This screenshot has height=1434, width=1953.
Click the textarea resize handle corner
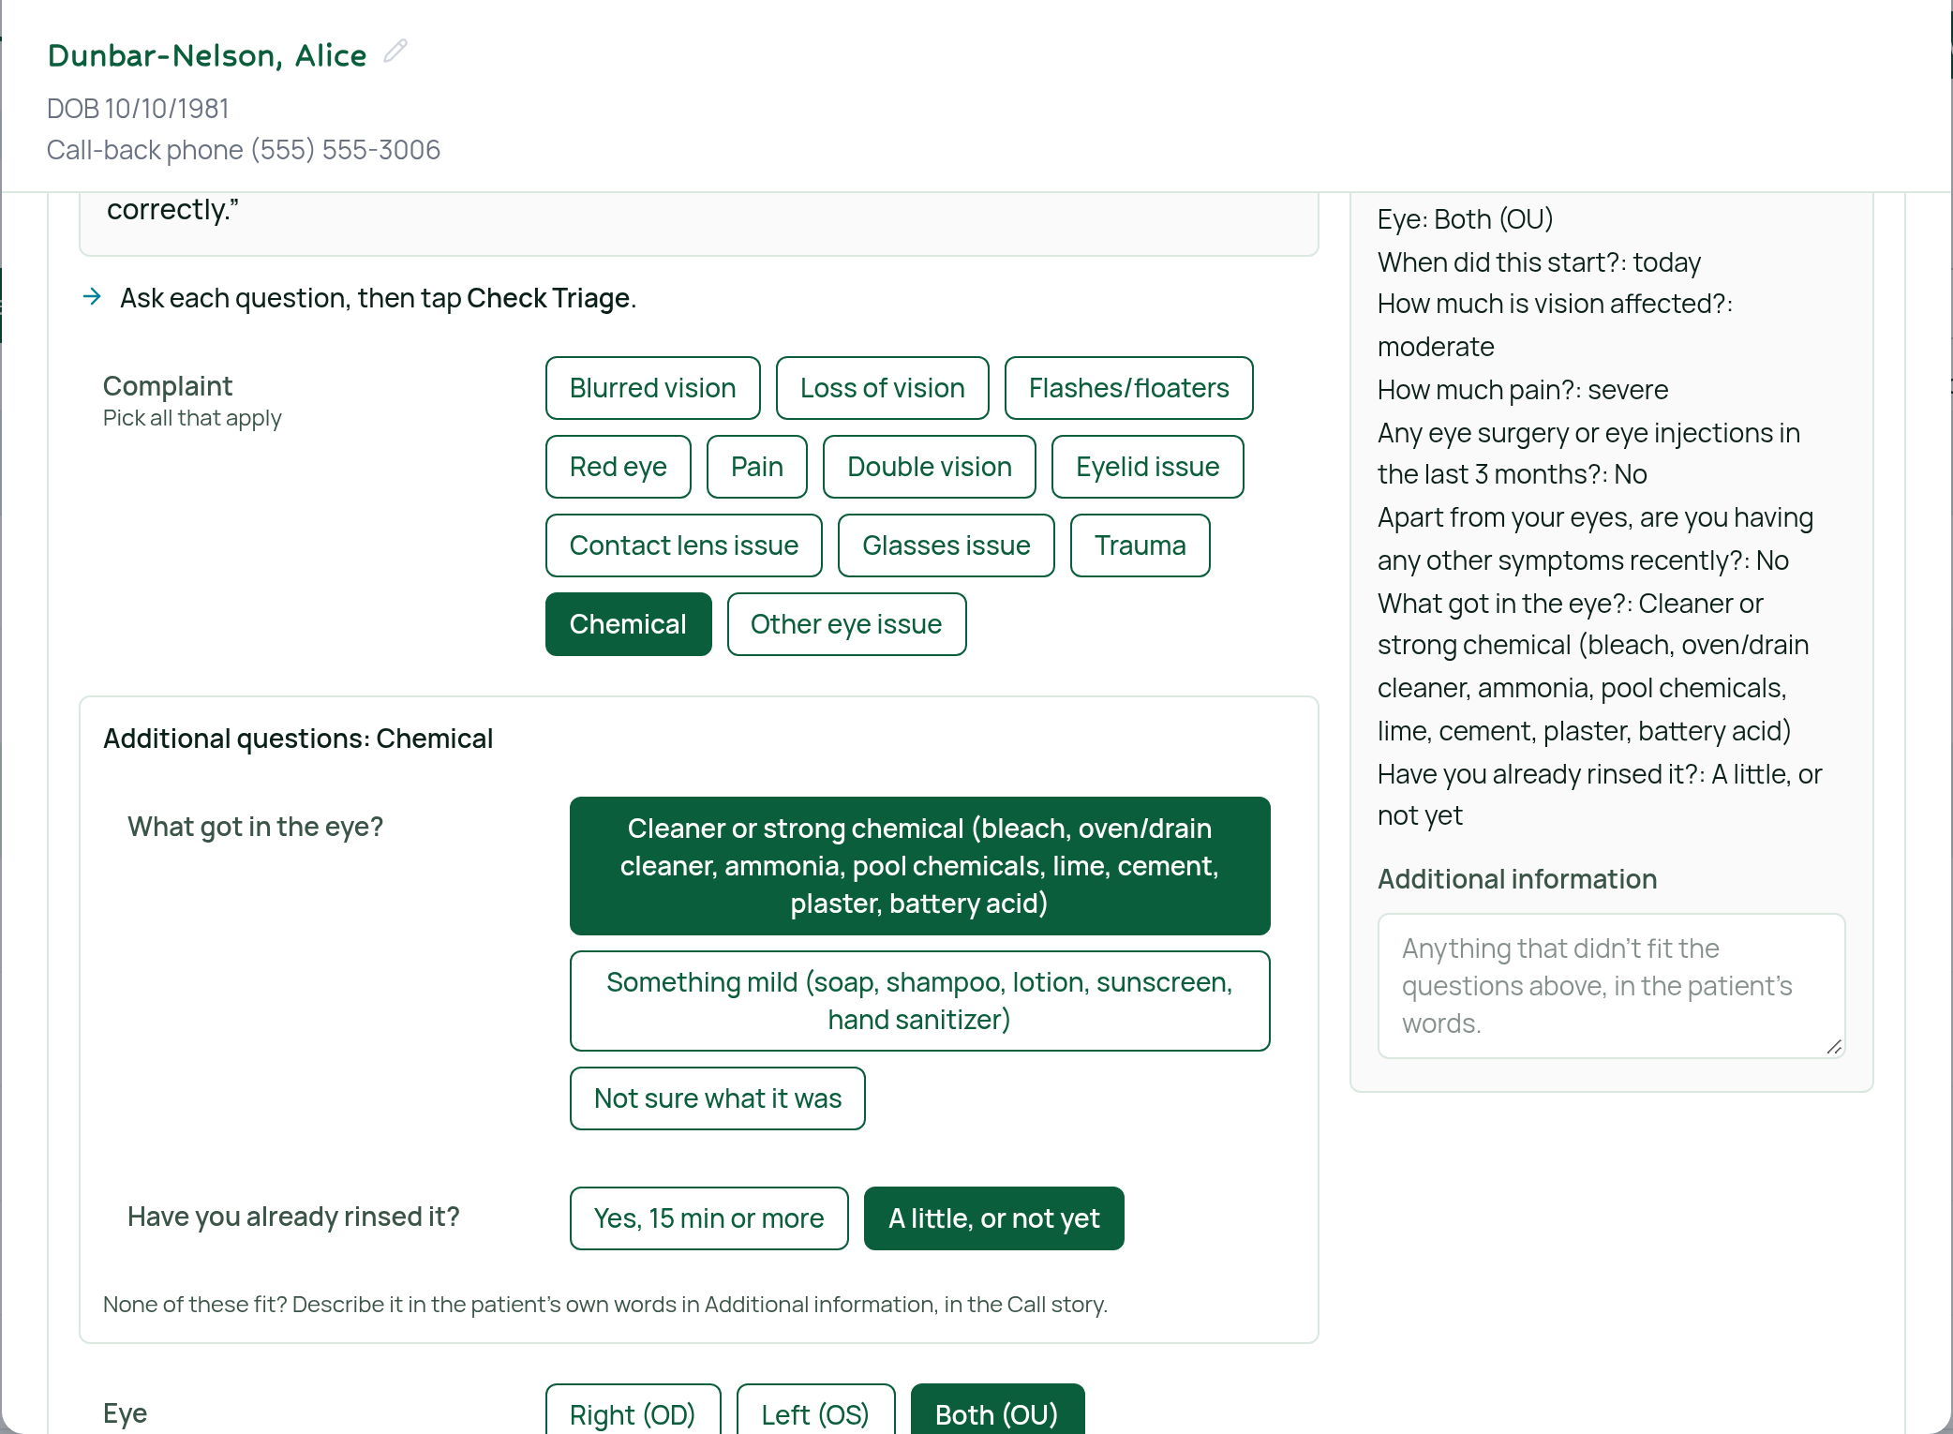[x=1834, y=1047]
